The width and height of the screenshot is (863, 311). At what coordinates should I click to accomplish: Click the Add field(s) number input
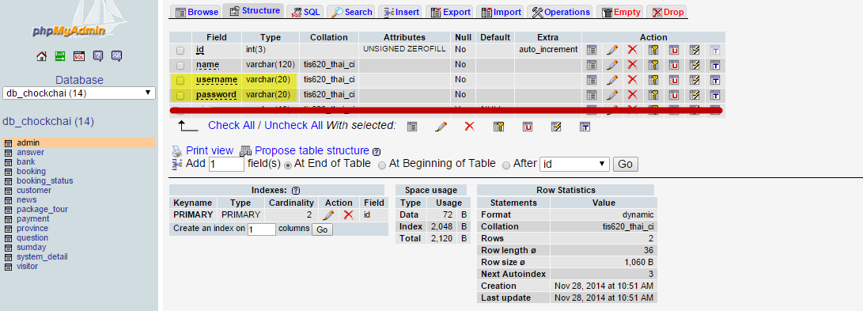[226, 164]
